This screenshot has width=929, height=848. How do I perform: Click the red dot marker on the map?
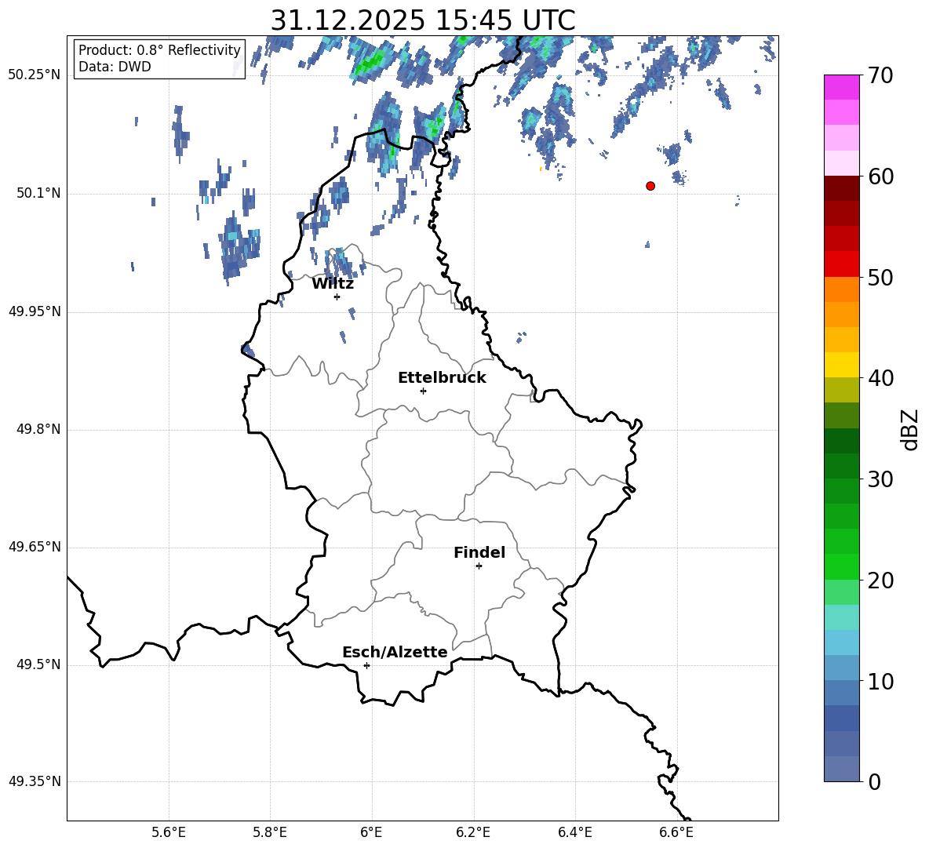coord(650,186)
